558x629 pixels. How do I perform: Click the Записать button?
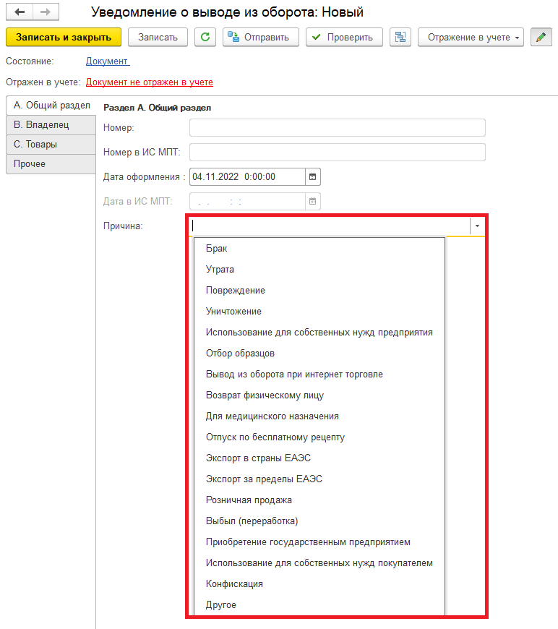(x=158, y=38)
